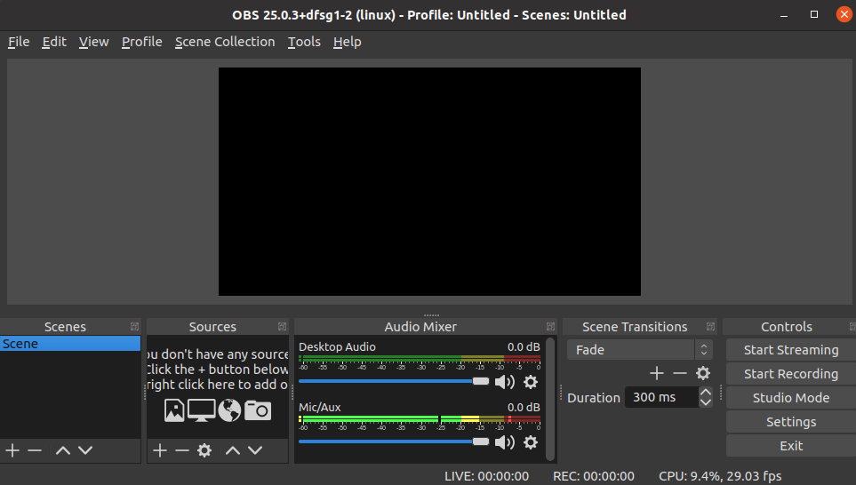856x485 pixels.
Task: Enable Studio Mode
Action: [791, 398]
